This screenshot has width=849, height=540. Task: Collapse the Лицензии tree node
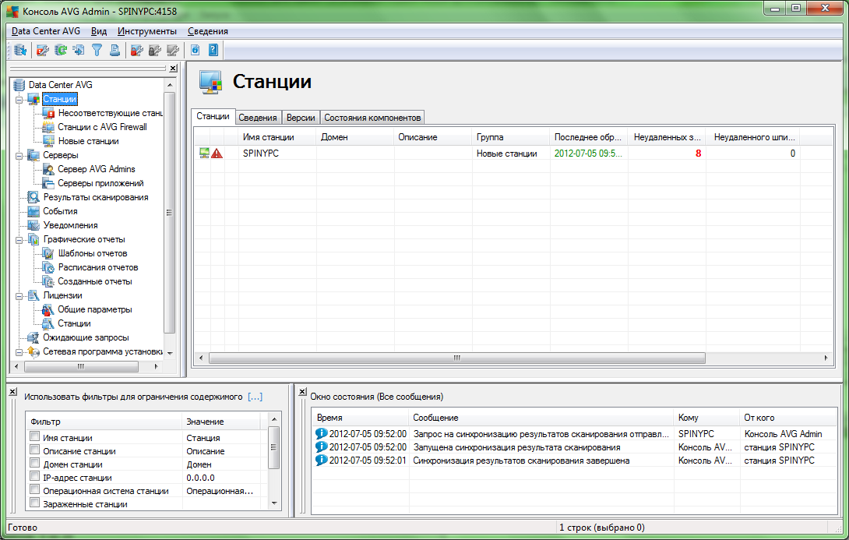click(19, 296)
